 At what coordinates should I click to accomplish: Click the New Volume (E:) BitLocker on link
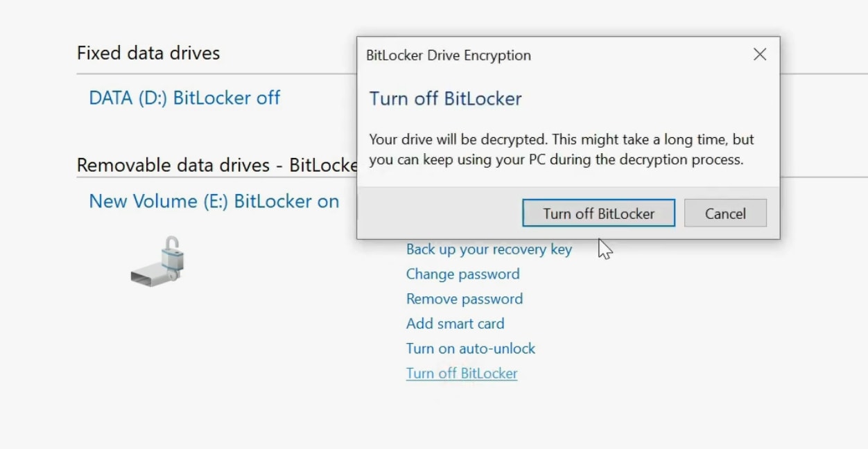click(214, 201)
